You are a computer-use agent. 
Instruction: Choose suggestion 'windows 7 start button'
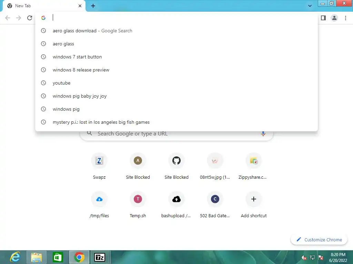tap(176, 57)
